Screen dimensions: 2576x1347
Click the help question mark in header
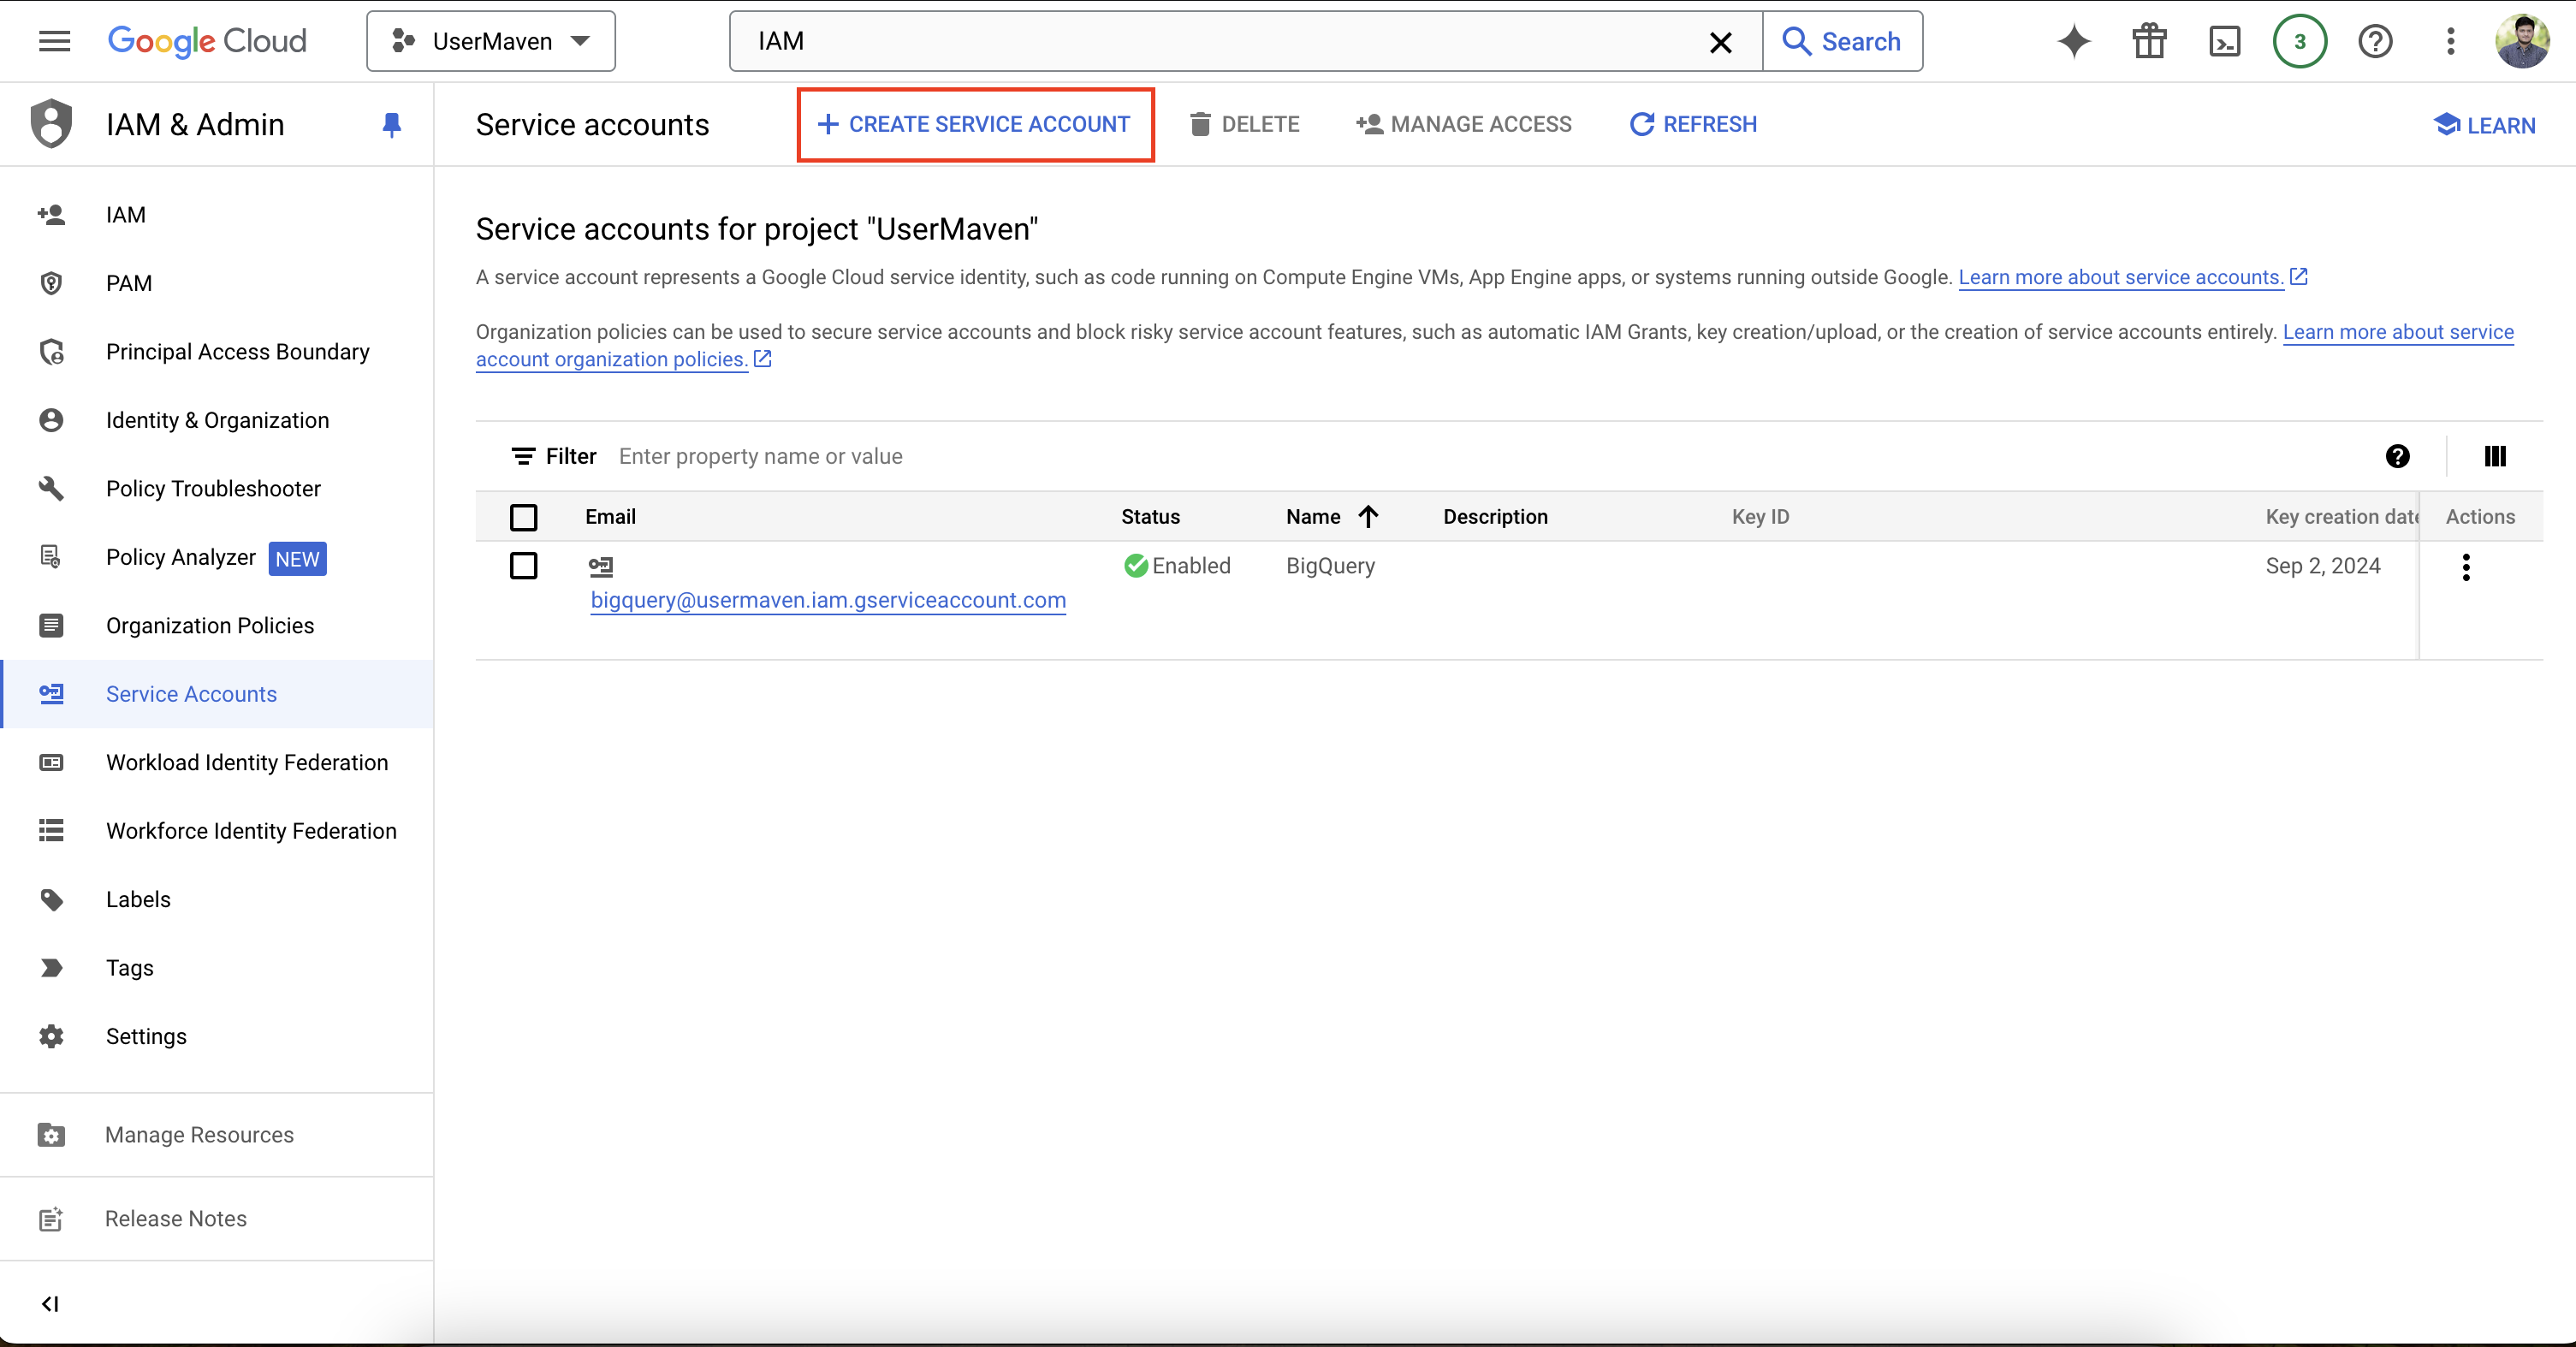click(x=2375, y=41)
